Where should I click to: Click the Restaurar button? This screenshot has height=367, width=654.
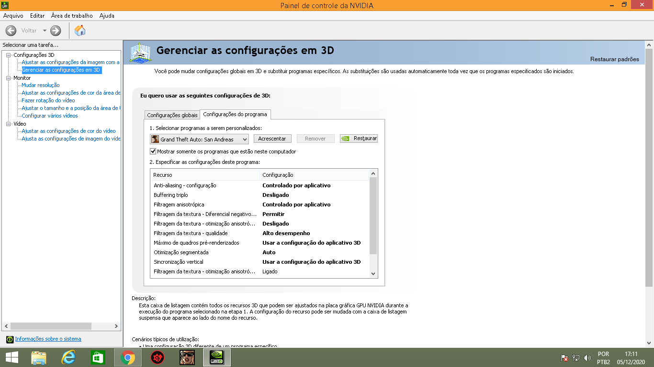359,139
